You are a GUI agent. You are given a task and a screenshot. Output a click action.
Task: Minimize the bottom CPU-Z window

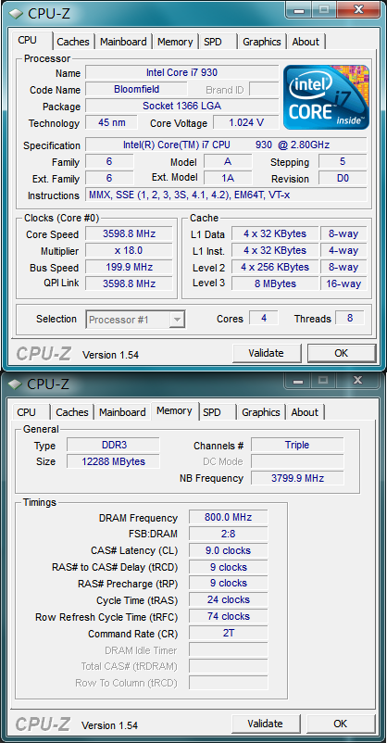tap(298, 380)
